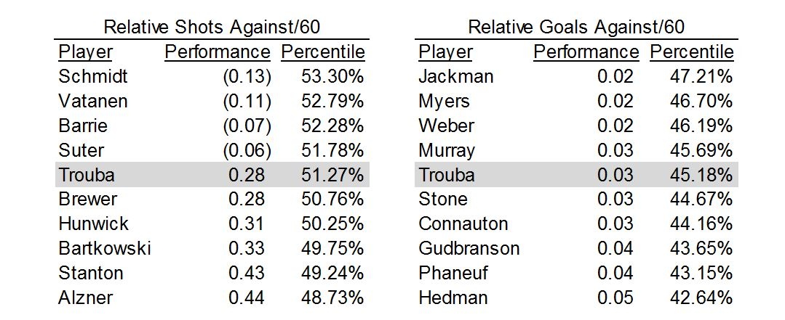Screen dimensions: 785x320
Task: Click the Performance header in goals table
Action: coord(586,52)
